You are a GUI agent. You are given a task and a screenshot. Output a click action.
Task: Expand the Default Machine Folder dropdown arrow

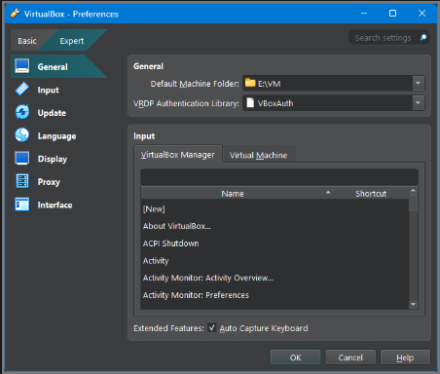tap(418, 84)
